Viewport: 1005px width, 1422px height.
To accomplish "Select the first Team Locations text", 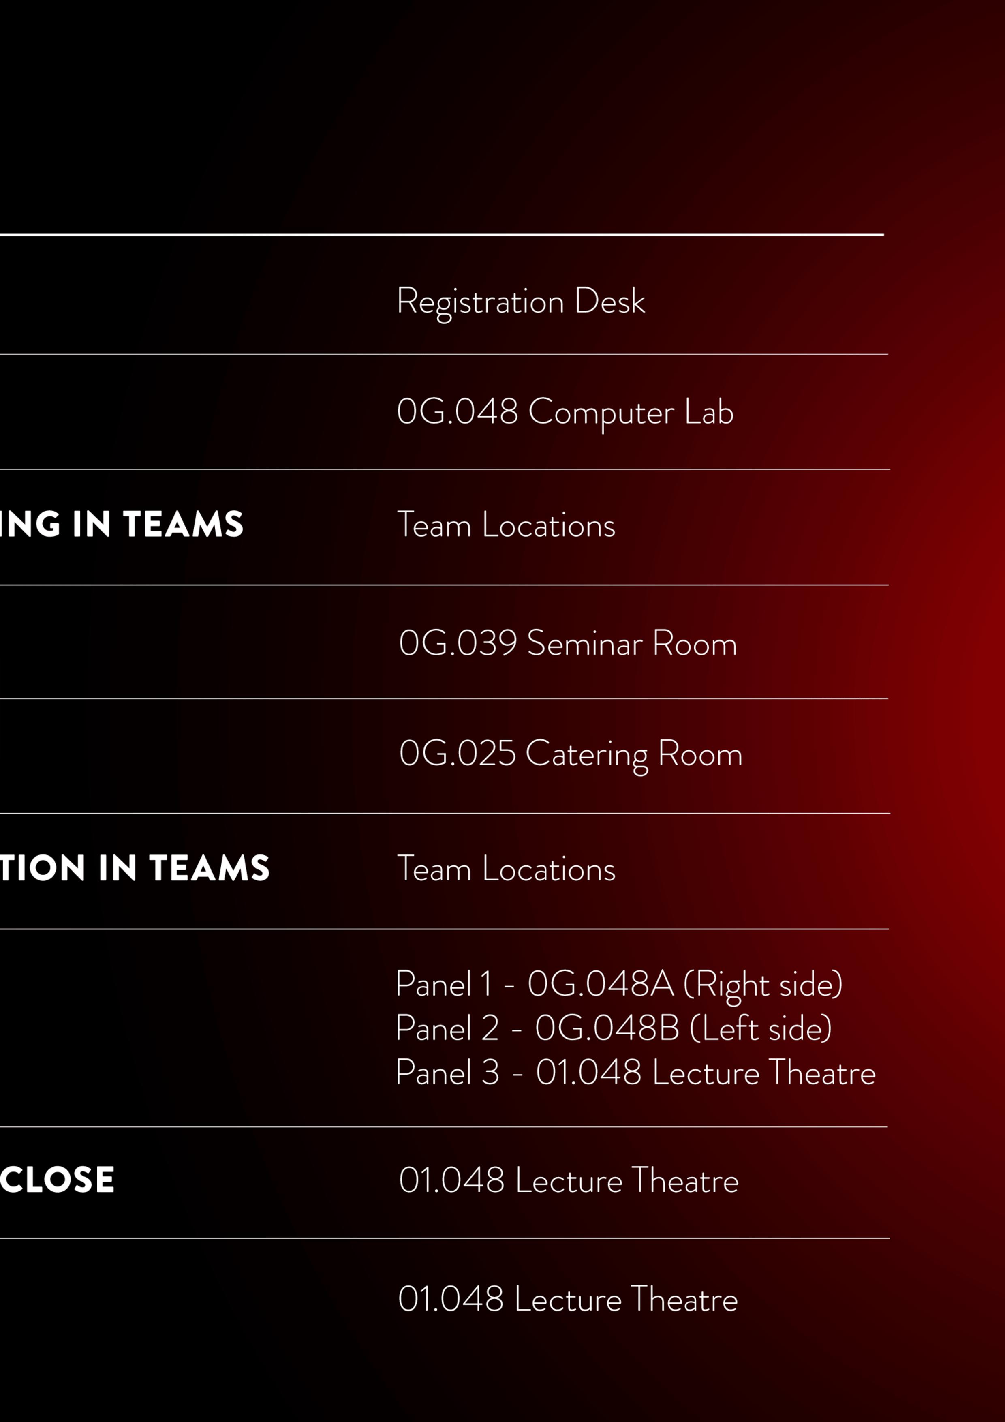I will tap(506, 525).
